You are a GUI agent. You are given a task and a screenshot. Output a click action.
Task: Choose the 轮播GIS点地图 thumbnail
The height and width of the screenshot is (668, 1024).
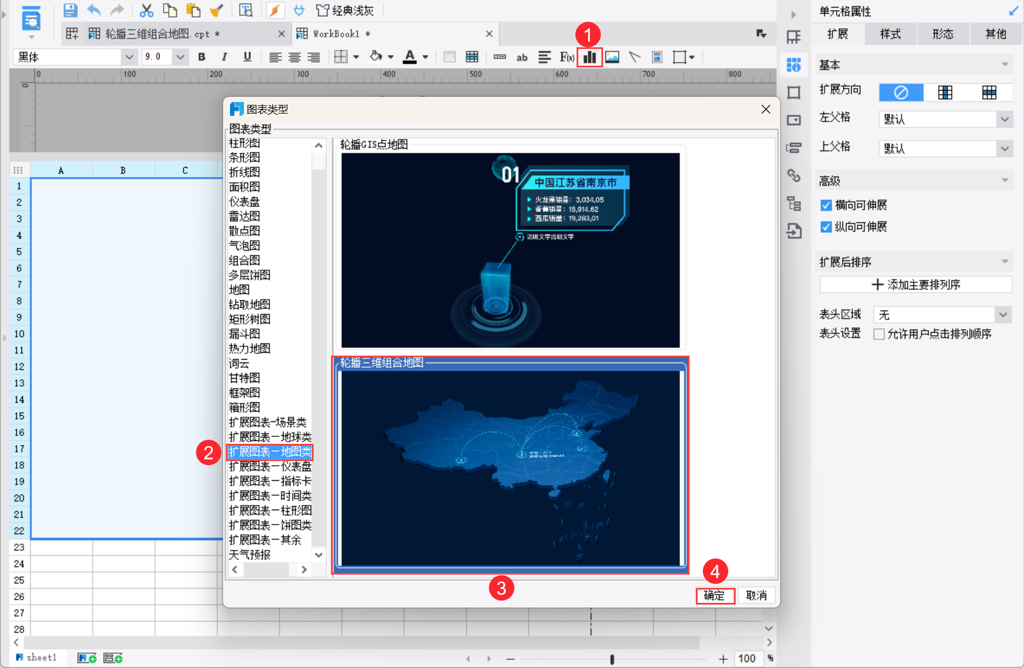coord(510,250)
